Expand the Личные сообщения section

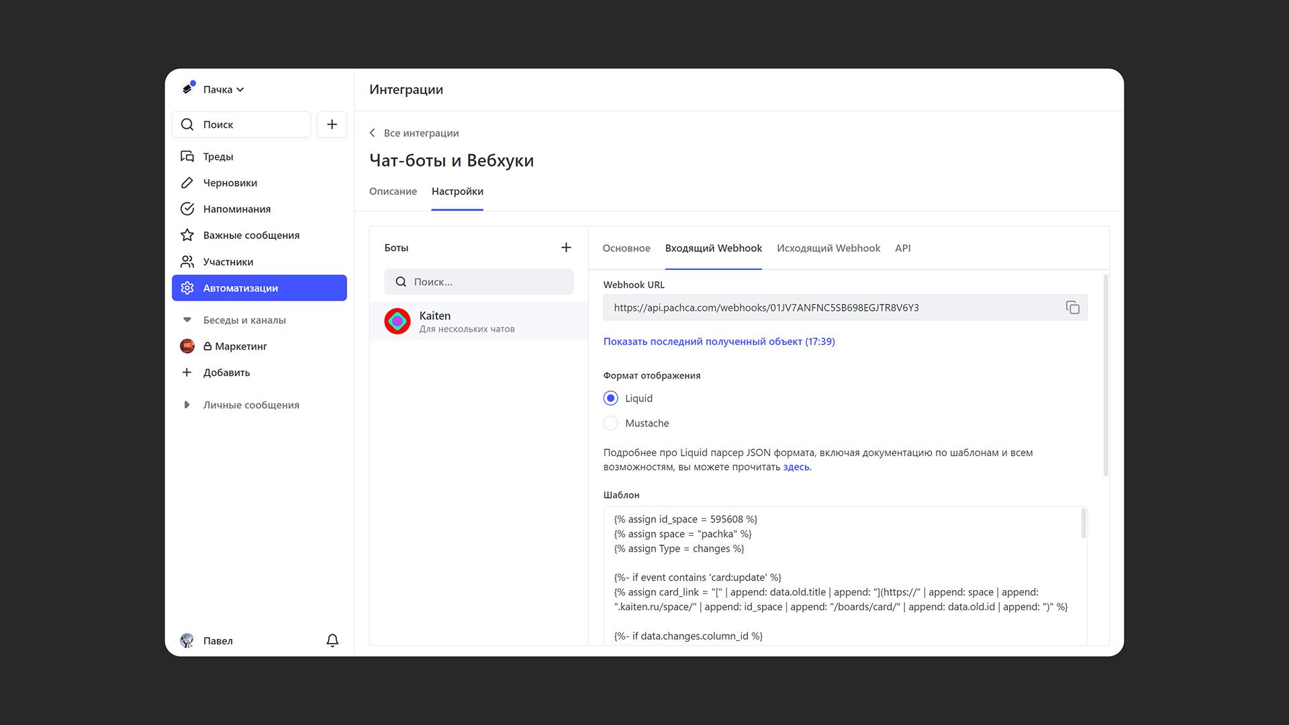click(187, 405)
